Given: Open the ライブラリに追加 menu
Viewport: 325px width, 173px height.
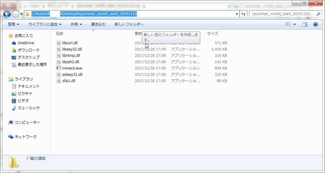Looking at the screenshot, I should 45,24.
